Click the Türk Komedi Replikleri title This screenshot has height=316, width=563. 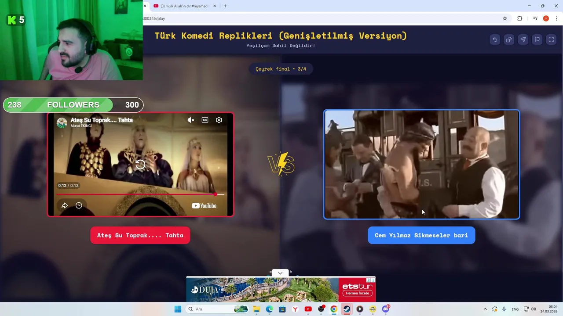tap(281, 36)
